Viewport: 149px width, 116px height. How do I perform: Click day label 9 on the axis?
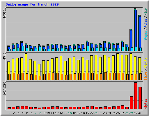(x=45, y=113)
